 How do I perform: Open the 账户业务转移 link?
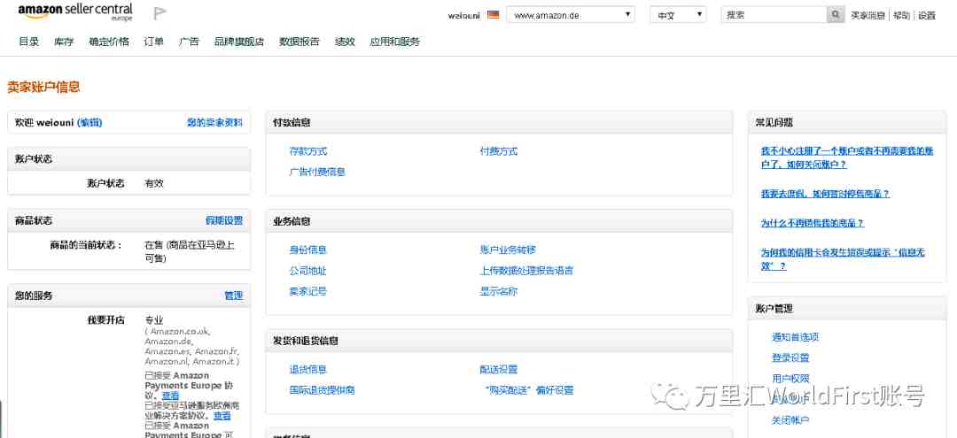508,250
